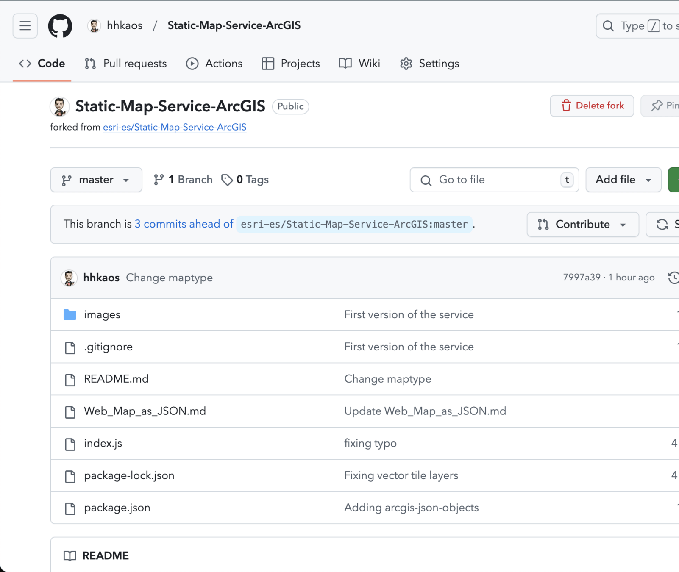Open Static-Map-Service-ArcGIS breadcrumb link
The height and width of the screenshot is (572, 679).
234,25
